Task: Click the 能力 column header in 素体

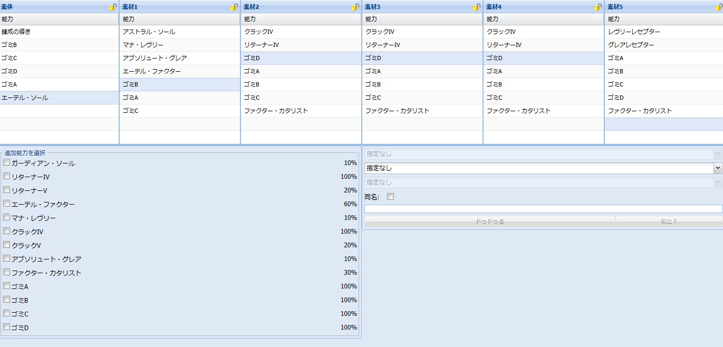Action: [x=59, y=19]
